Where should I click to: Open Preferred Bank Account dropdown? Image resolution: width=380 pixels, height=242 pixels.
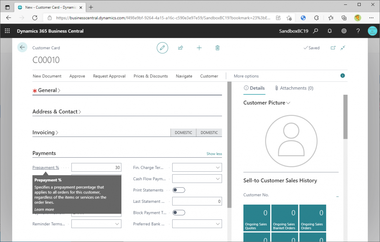click(217, 224)
